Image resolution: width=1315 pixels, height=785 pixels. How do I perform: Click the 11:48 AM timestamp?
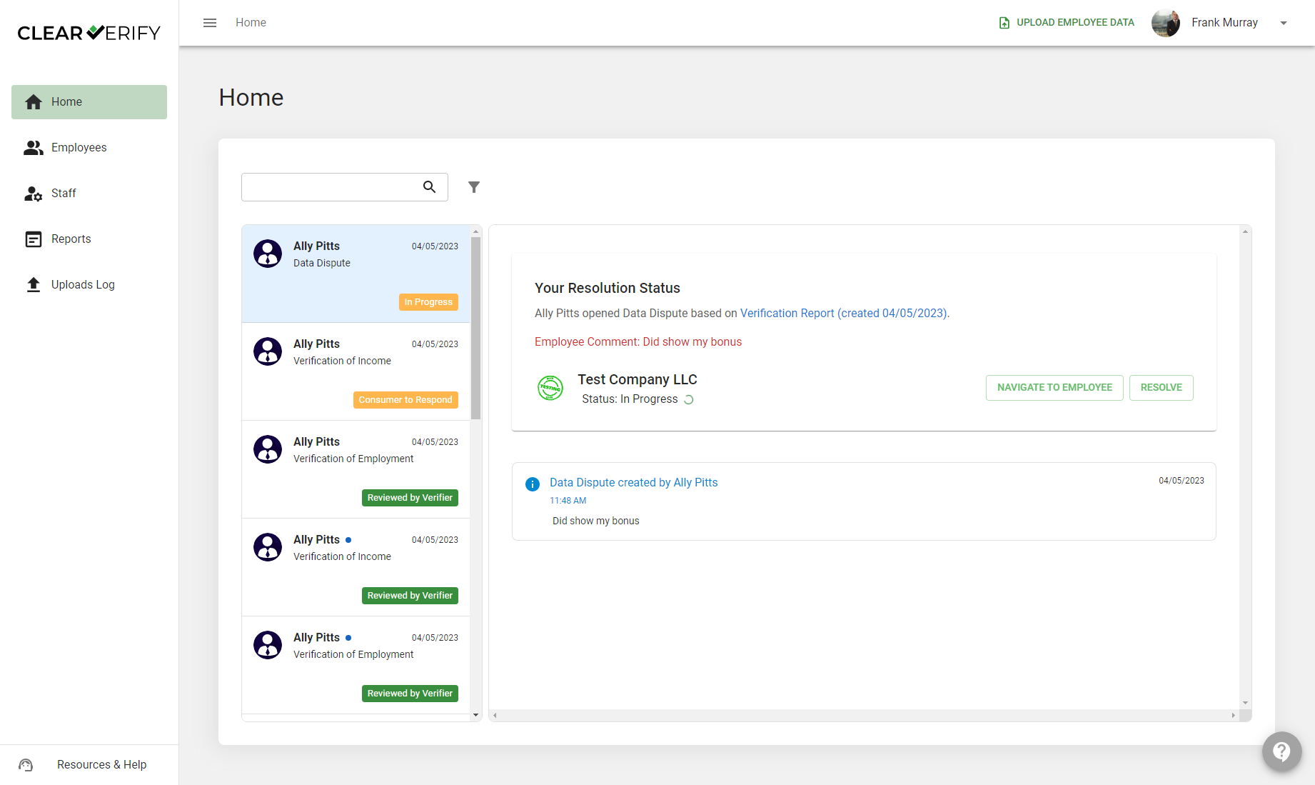click(568, 501)
